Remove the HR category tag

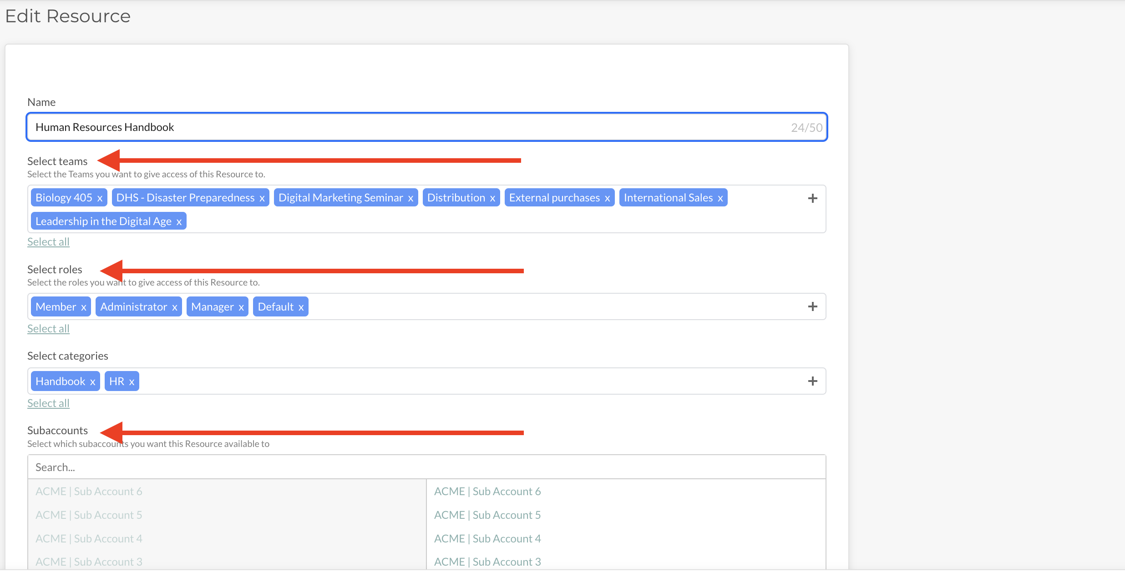coord(132,382)
